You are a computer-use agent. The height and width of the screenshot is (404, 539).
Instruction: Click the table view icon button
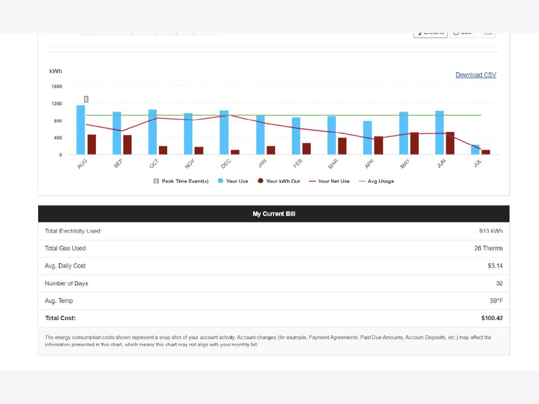pos(488,33)
